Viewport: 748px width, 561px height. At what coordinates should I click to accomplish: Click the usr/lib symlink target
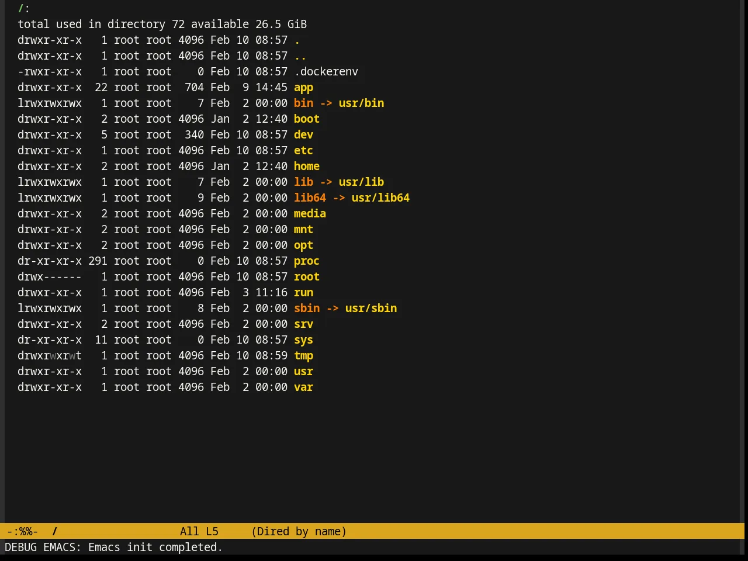[x=361, y=182]
